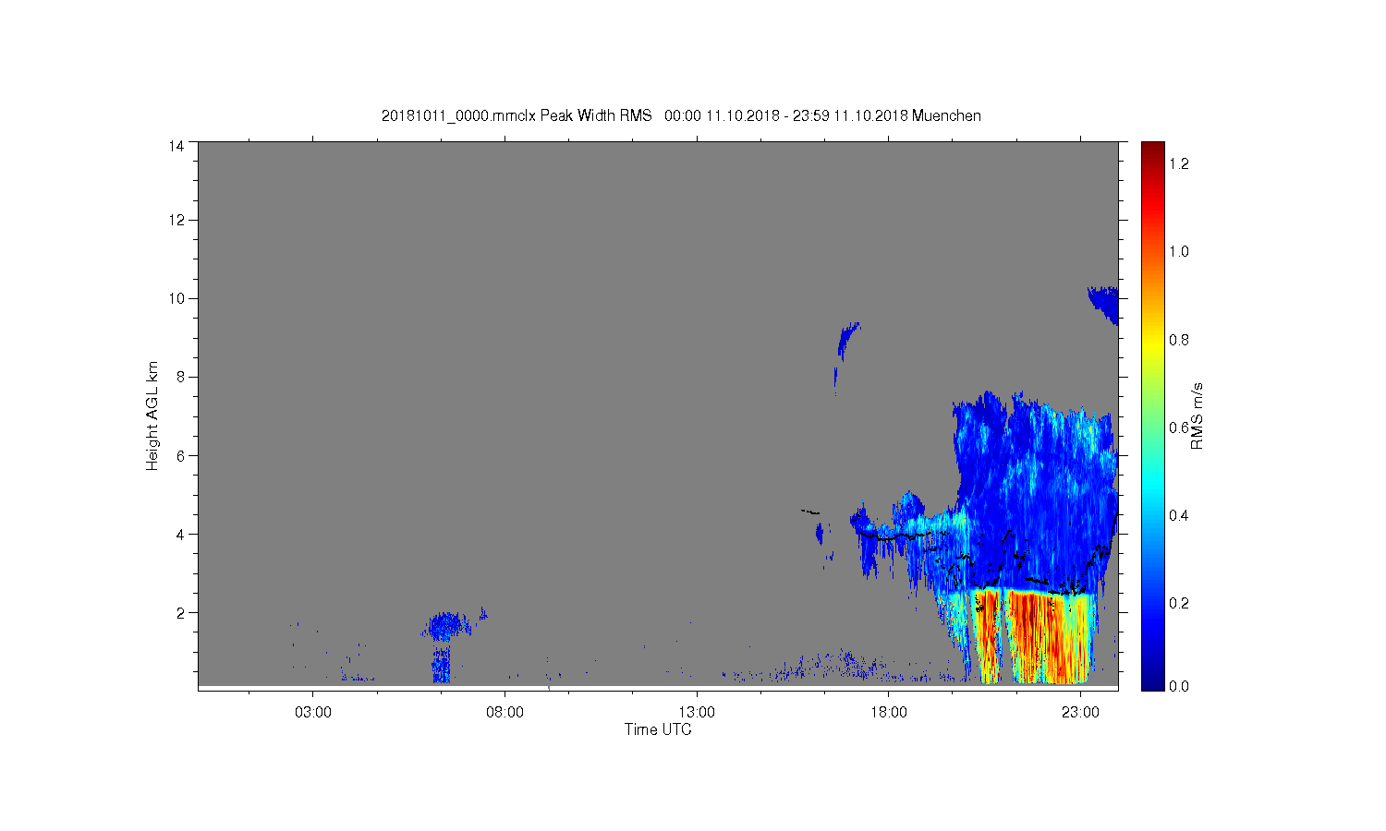Click the height tick label '10'
The height and width of the screenshot is (831, 1386).
[x=176, y=298]
